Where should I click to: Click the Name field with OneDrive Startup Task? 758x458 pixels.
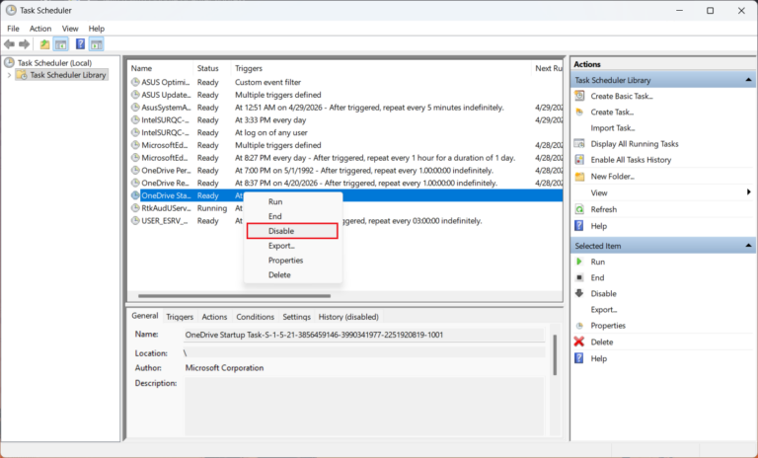[364, 335]
